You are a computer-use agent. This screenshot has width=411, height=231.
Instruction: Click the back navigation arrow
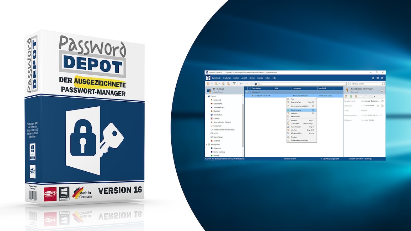coord(241,84)
